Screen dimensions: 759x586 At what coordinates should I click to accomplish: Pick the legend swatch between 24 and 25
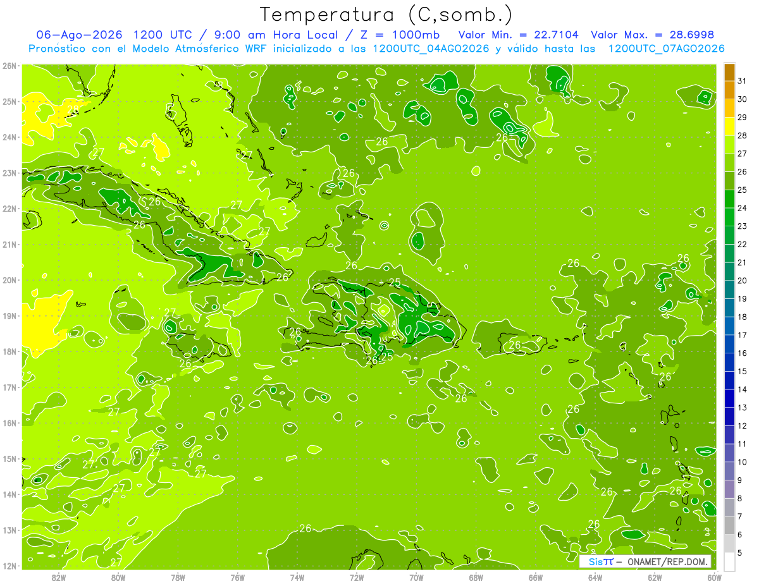click(x=729, y=198)
